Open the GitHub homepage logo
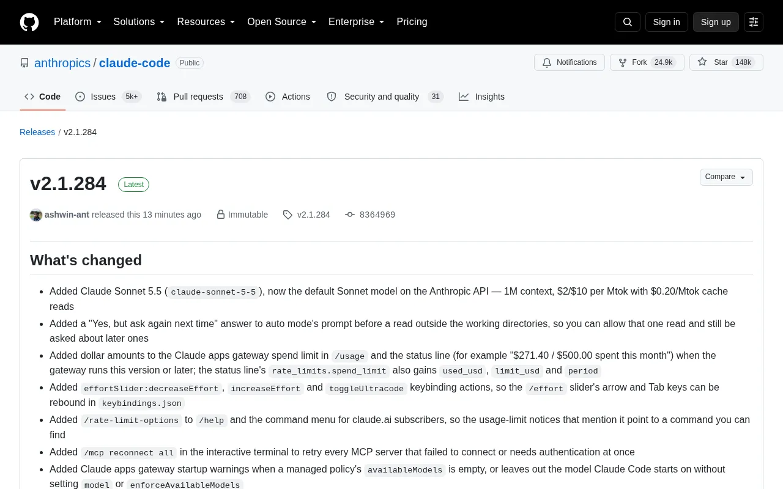The width and height of the screenshot is (783, 489). pyautogui.click(x=29, y=22)
